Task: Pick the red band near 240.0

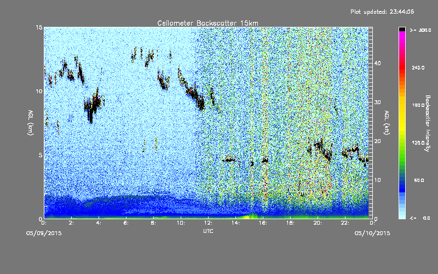Action: (x=402, y=68)
